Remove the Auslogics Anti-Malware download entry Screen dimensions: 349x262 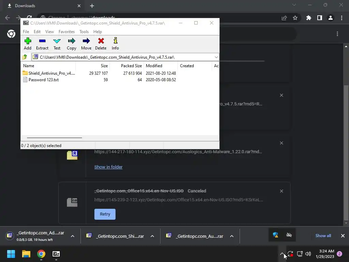[281, 143]
